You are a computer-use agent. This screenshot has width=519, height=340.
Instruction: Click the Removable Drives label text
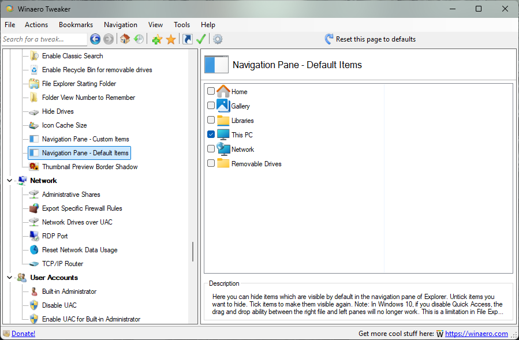[256, 164]
